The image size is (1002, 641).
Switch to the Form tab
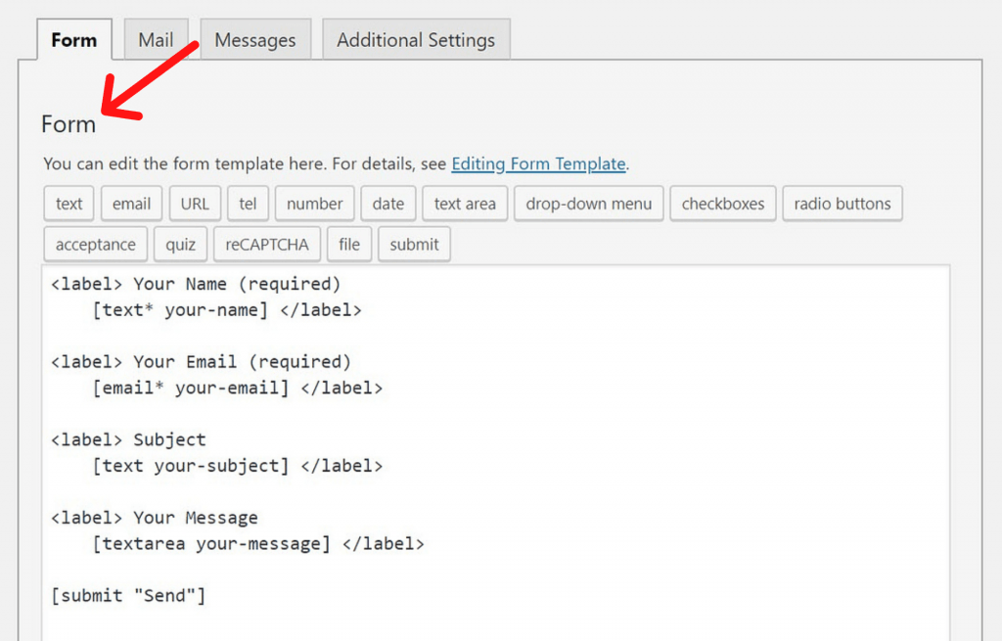pos(74,39)
